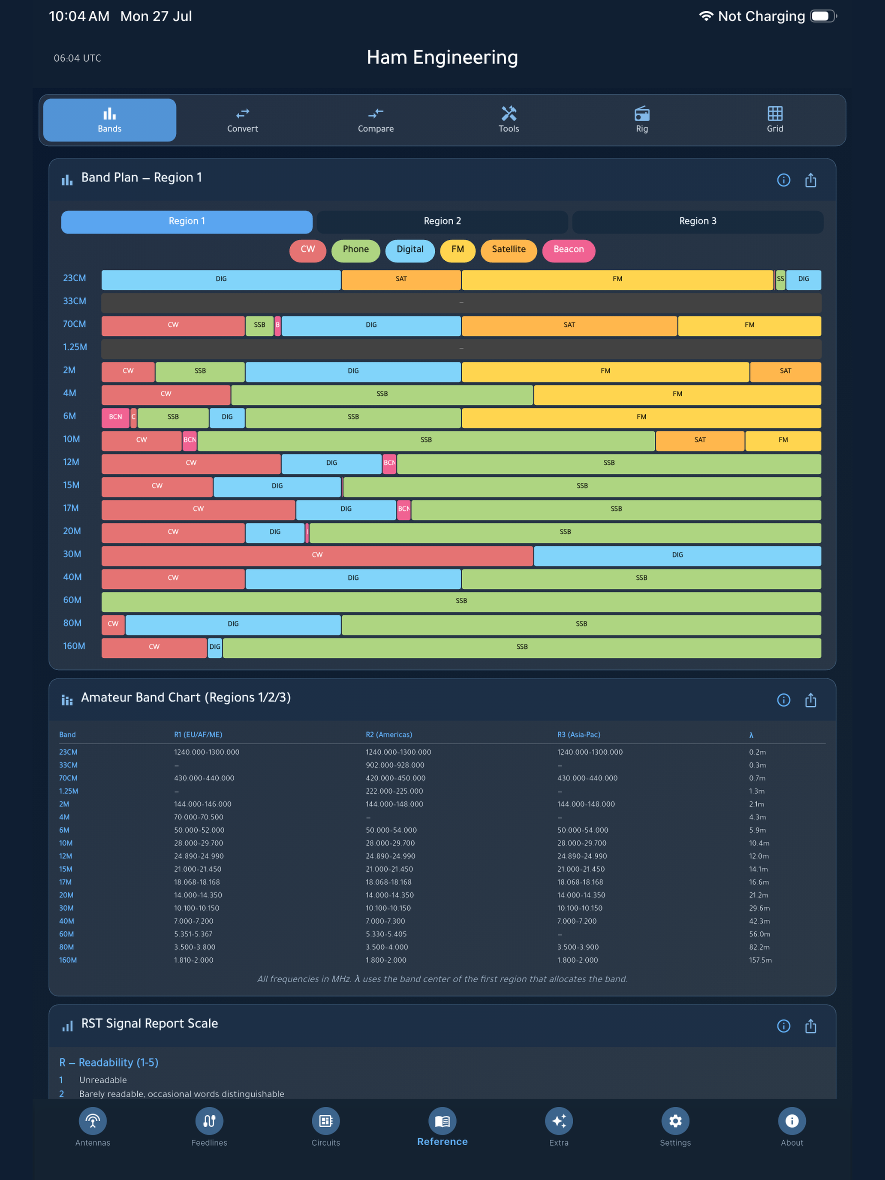Open the Extra section

(559, 1127)
